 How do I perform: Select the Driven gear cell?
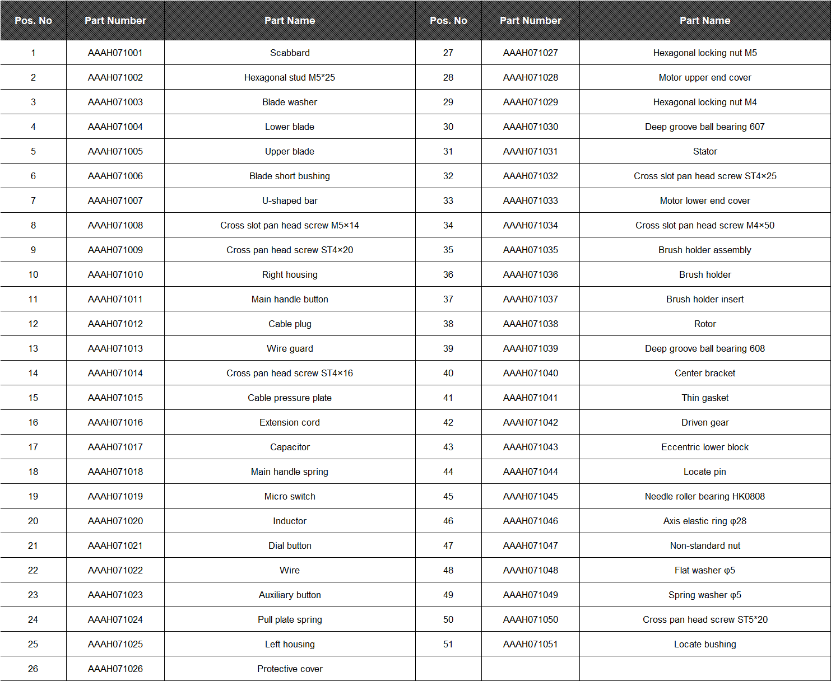pyautogui.click(x=705, y=422)
